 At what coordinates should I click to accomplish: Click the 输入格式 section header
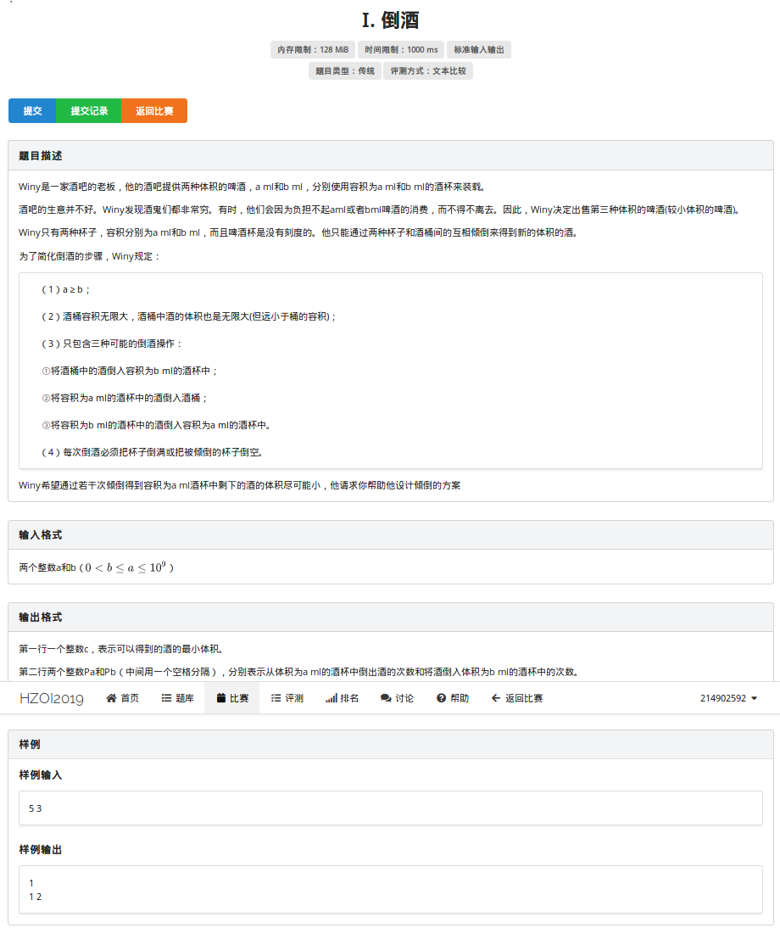[390, 535]
